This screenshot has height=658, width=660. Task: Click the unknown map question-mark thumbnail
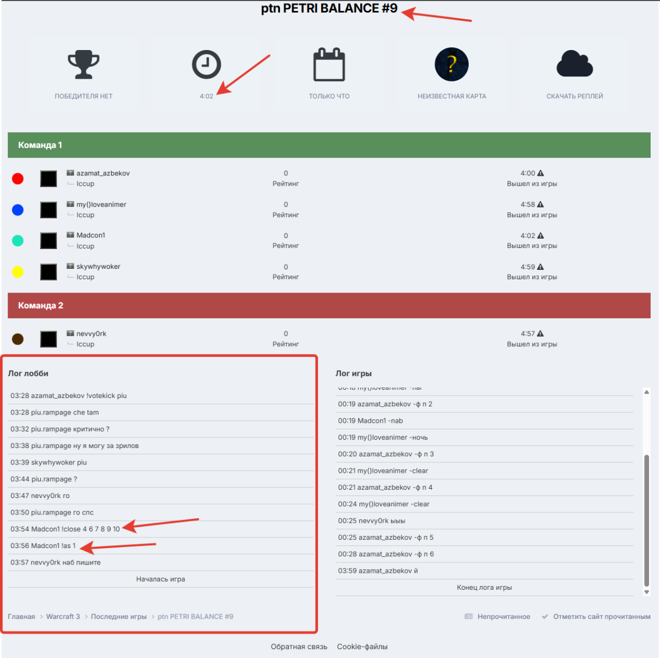452,65
